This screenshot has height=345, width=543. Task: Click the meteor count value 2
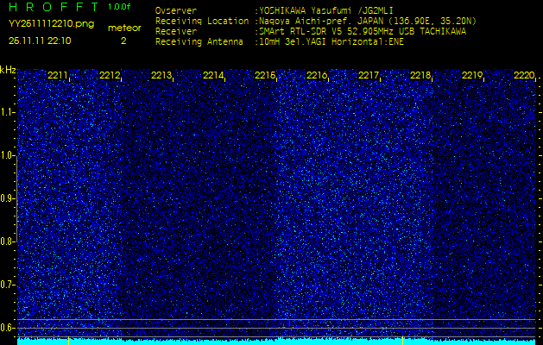(123, 41)
